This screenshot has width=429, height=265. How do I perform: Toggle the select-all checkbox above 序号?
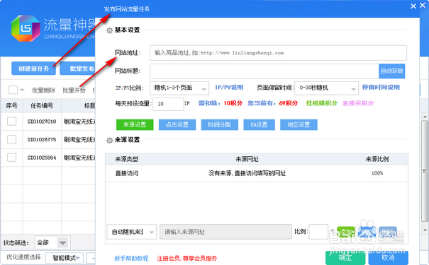(x=13, y=90)
